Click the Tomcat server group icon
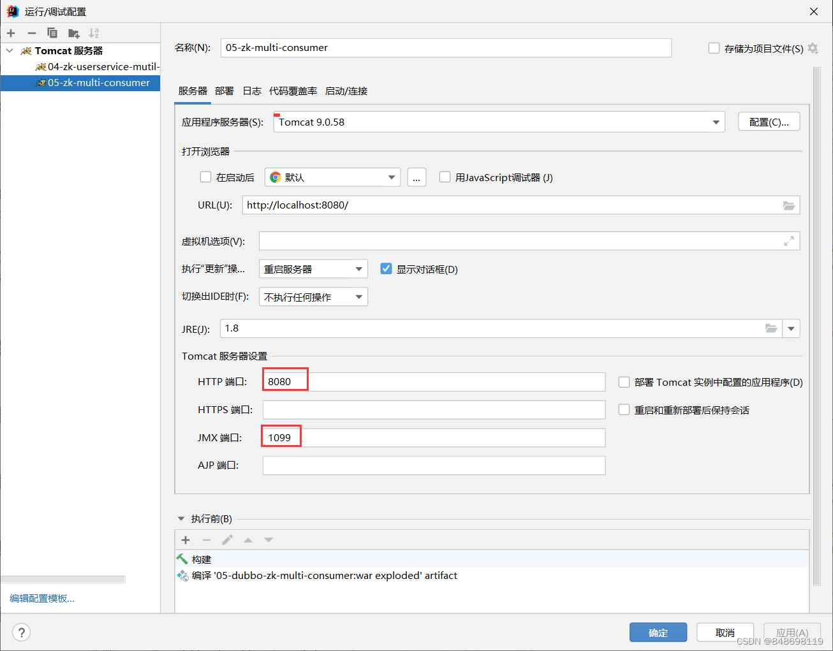This screenshot has height=651, width=833. click(x=26, y=51)
